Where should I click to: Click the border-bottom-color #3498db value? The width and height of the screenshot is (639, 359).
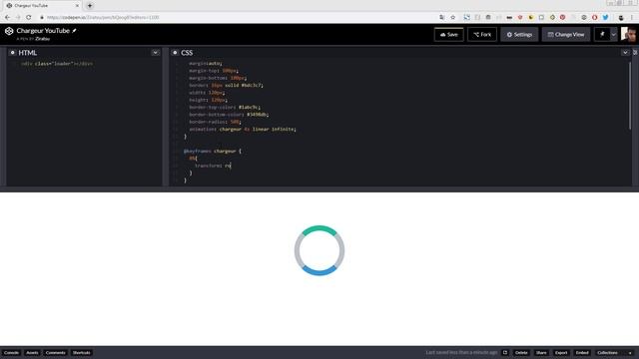coord(257,115)
